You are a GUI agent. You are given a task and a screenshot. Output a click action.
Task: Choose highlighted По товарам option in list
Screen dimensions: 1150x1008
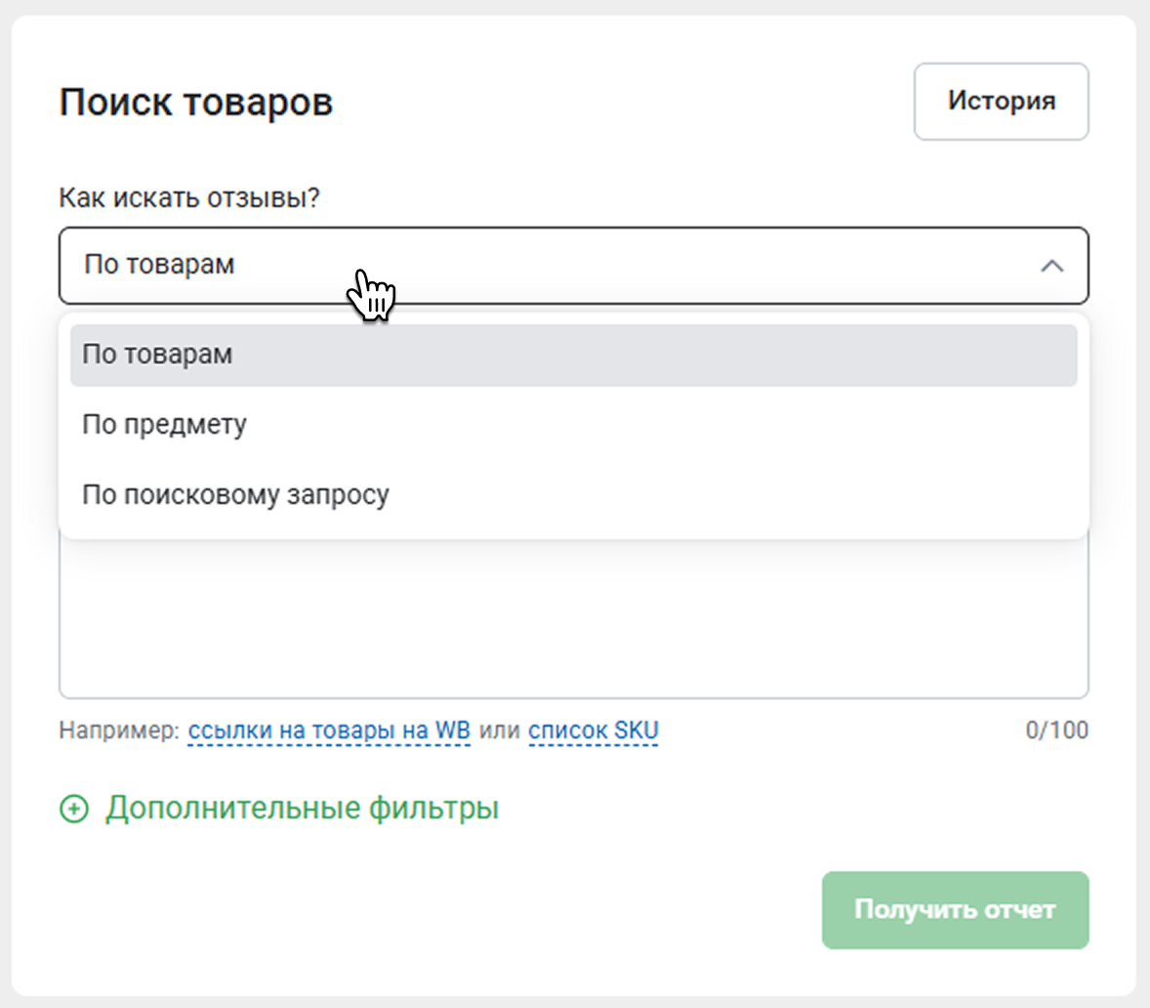click(157, 355)
